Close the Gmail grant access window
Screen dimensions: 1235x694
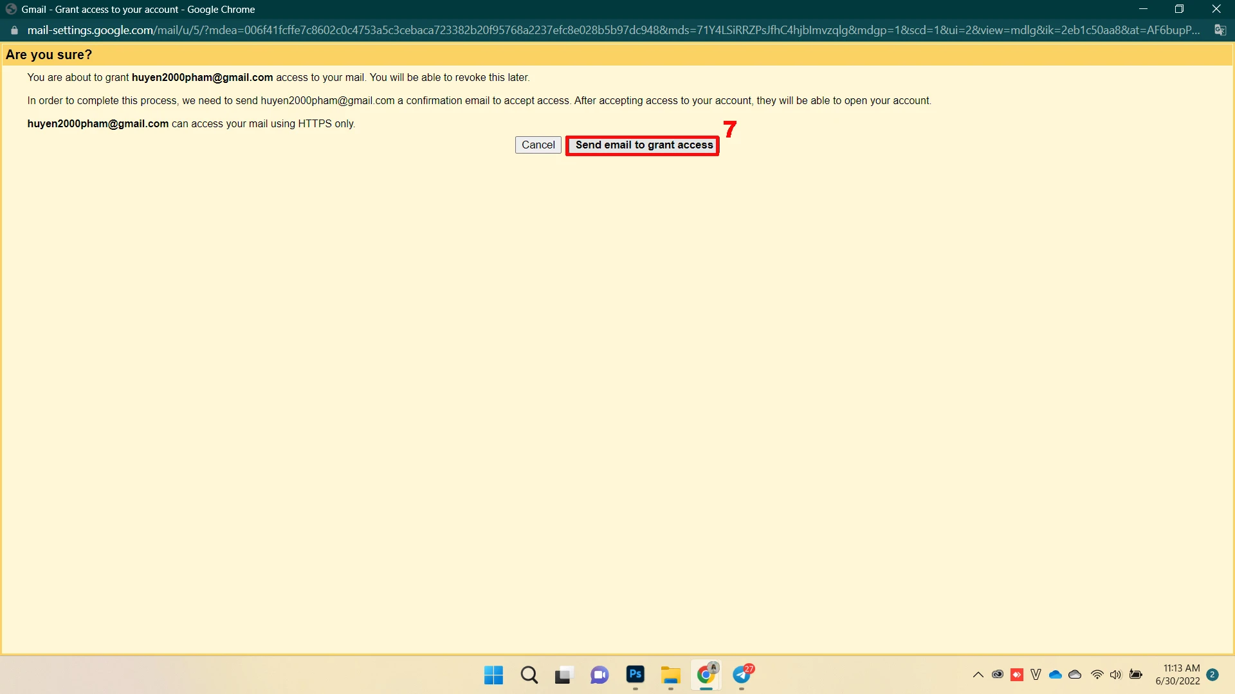(x=1216, y=9)
